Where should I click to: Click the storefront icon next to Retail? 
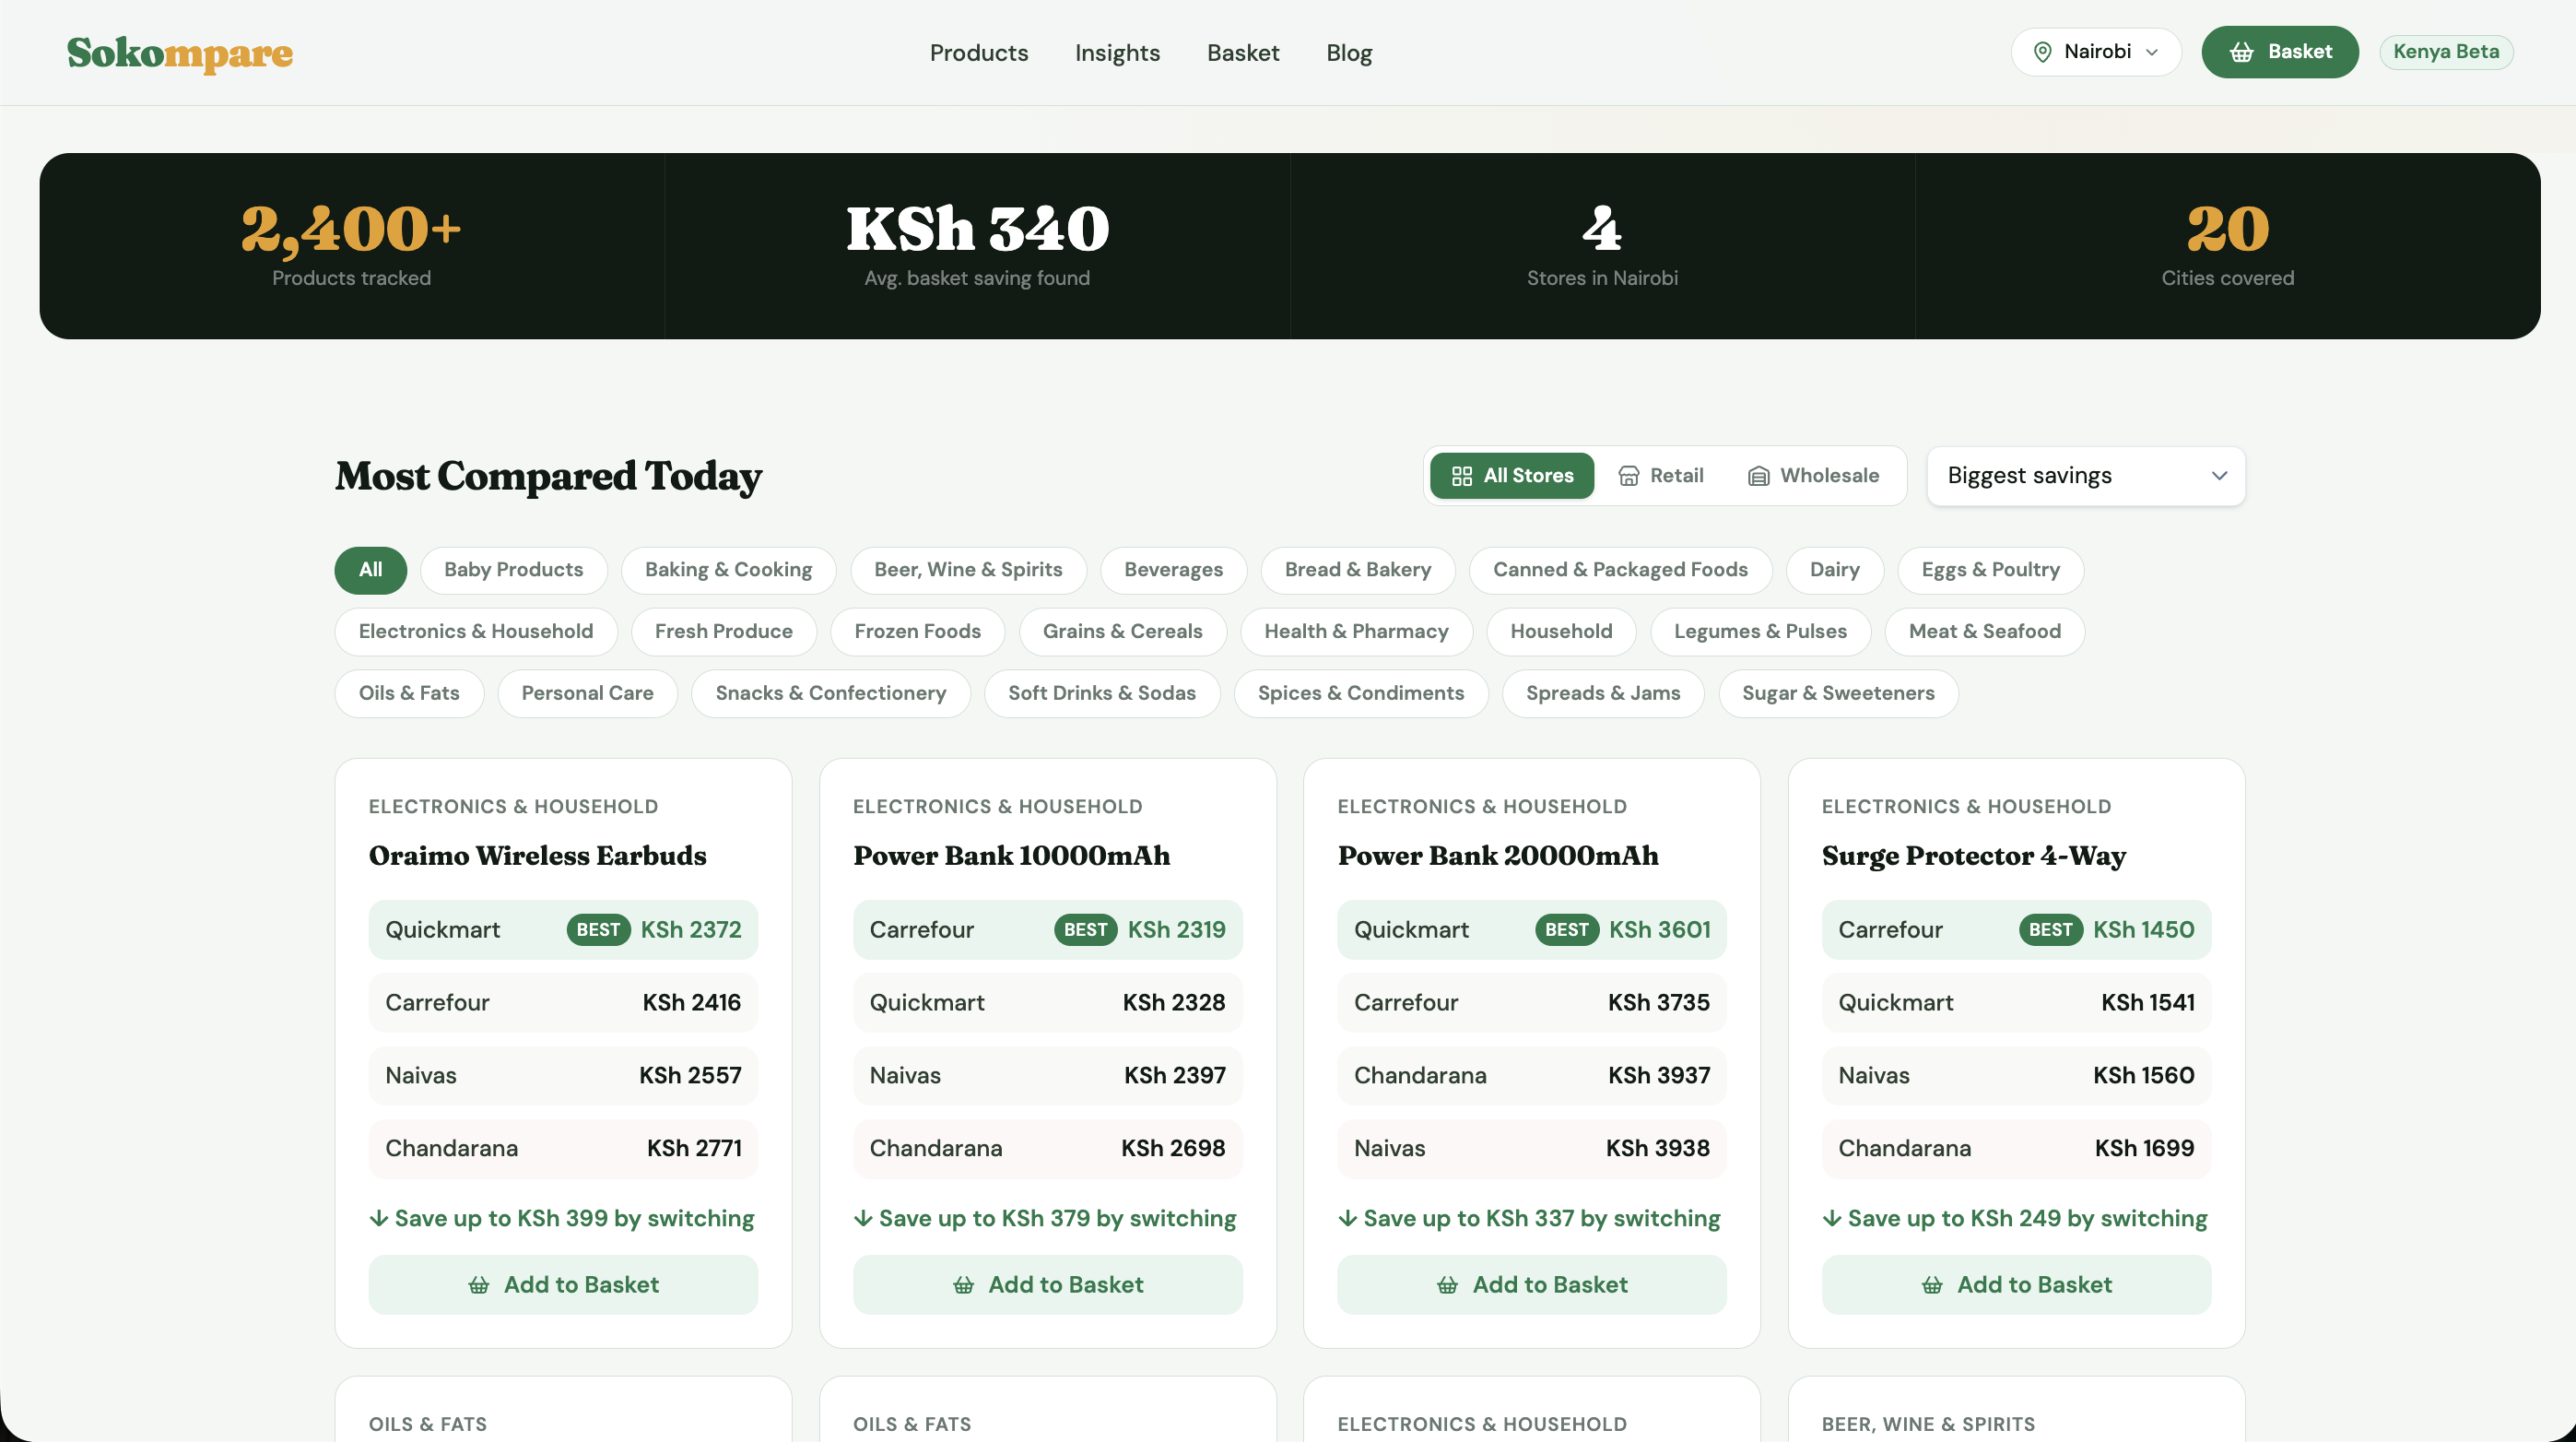pos(1629,476)
